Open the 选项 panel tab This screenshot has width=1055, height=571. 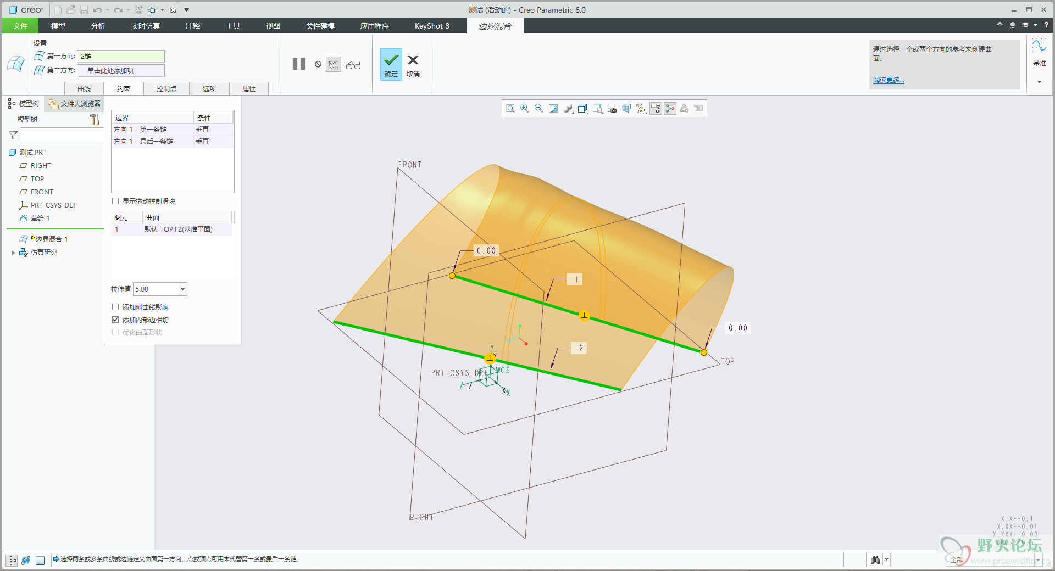click(209, 88)
